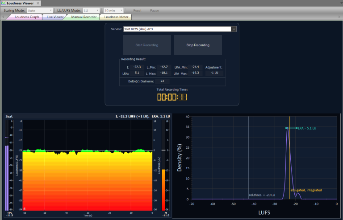This screenshot has height=220, width=343.
Task: Click the rel.thres. = -20 LU label
Action: [262, 195]
